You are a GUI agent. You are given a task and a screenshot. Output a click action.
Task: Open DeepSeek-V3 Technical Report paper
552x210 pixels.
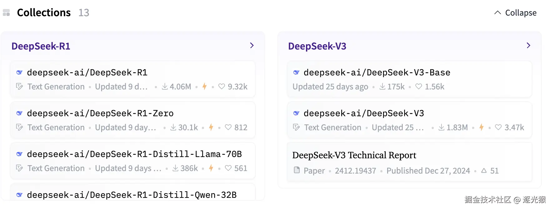tap(354, 155)
